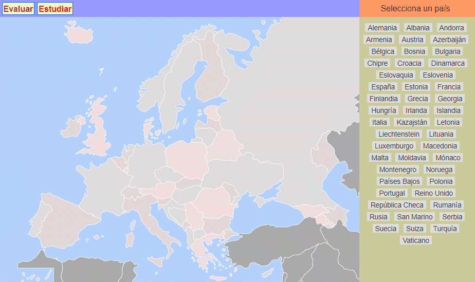Pick Dinamarca country label
Screen dimensions: 475x282
point(448,63)
